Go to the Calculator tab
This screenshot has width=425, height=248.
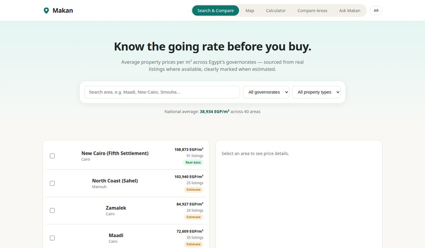coord(276,11)
